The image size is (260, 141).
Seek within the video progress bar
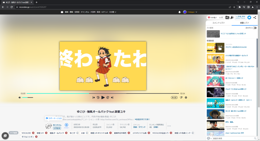point(103,93)
